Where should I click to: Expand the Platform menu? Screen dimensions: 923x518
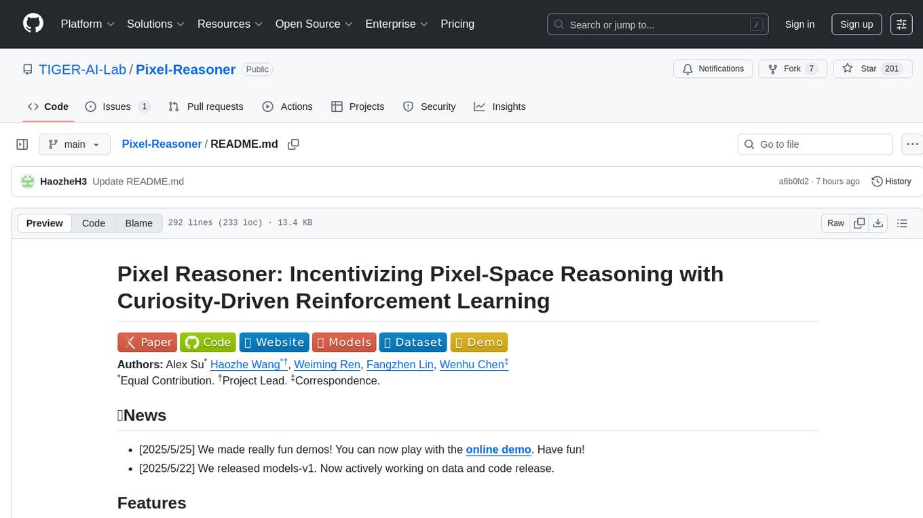[88, 24]
